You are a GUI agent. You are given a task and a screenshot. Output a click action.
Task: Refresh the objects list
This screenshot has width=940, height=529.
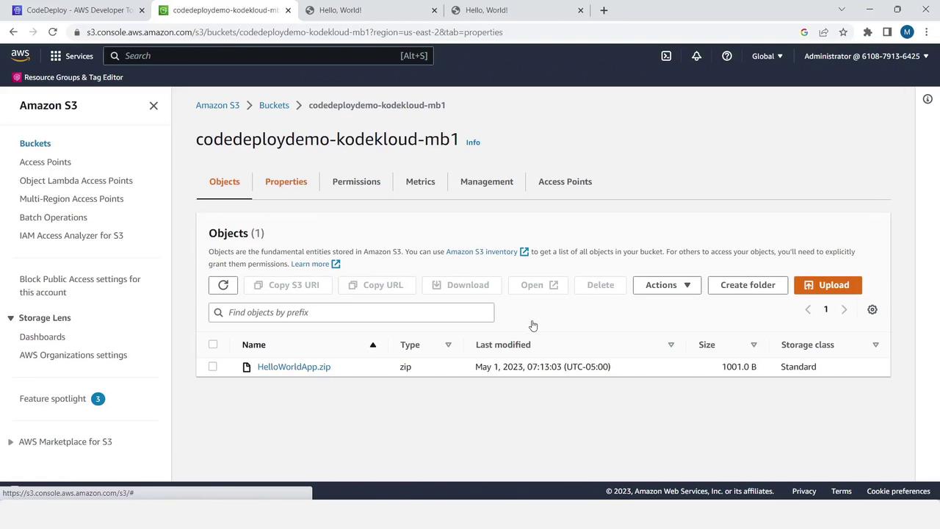pyautogui.click(x=223, y=285)
